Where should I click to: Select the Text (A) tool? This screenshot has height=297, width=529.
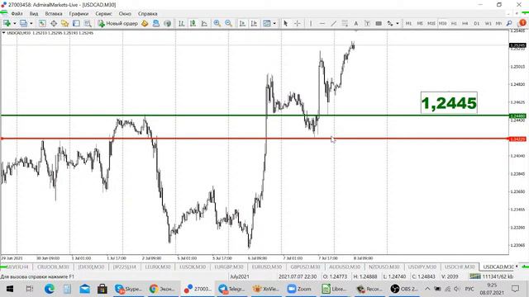[356, 23]
